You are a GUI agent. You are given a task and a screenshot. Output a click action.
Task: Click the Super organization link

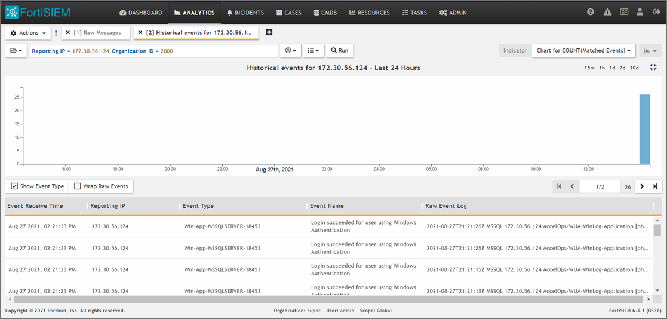tap(313, 311)
